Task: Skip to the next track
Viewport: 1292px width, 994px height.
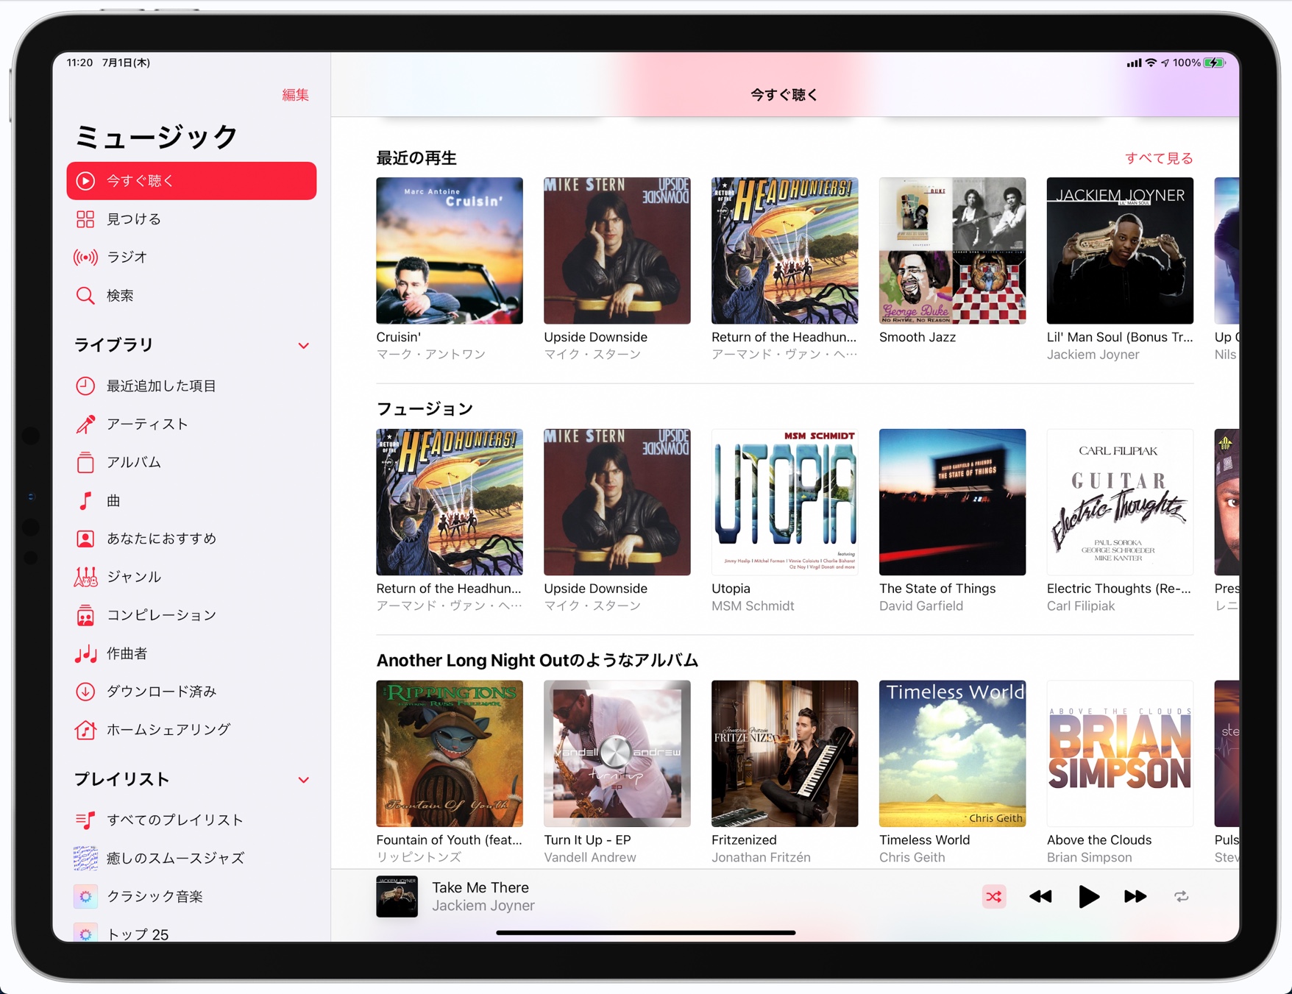Action: coord(1135,896)
